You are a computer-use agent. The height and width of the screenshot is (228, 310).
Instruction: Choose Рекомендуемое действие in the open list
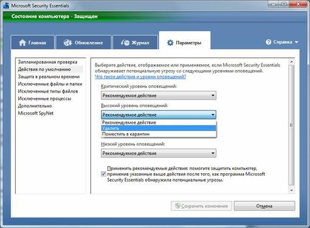point(159,123)
